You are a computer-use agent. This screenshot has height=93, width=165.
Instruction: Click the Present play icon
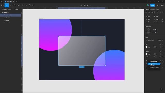click(x=158, y=5)
